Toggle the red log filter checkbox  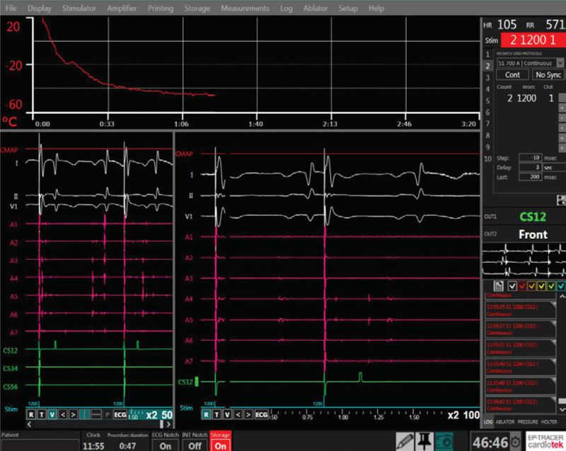pyautogui.click(x=522, y=286)
